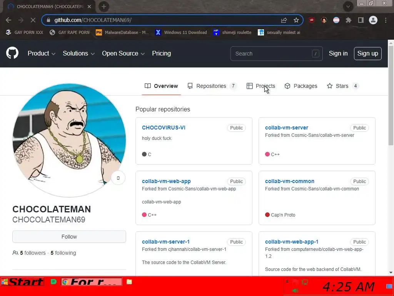Viewport: 394px width, 296px height.
Task: Click the Cap'n Proto language color dot
Action: (x=267, y=215)
